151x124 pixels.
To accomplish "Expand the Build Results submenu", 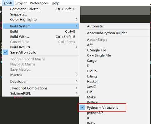I will pyautogui.click(x=41, y=47).
